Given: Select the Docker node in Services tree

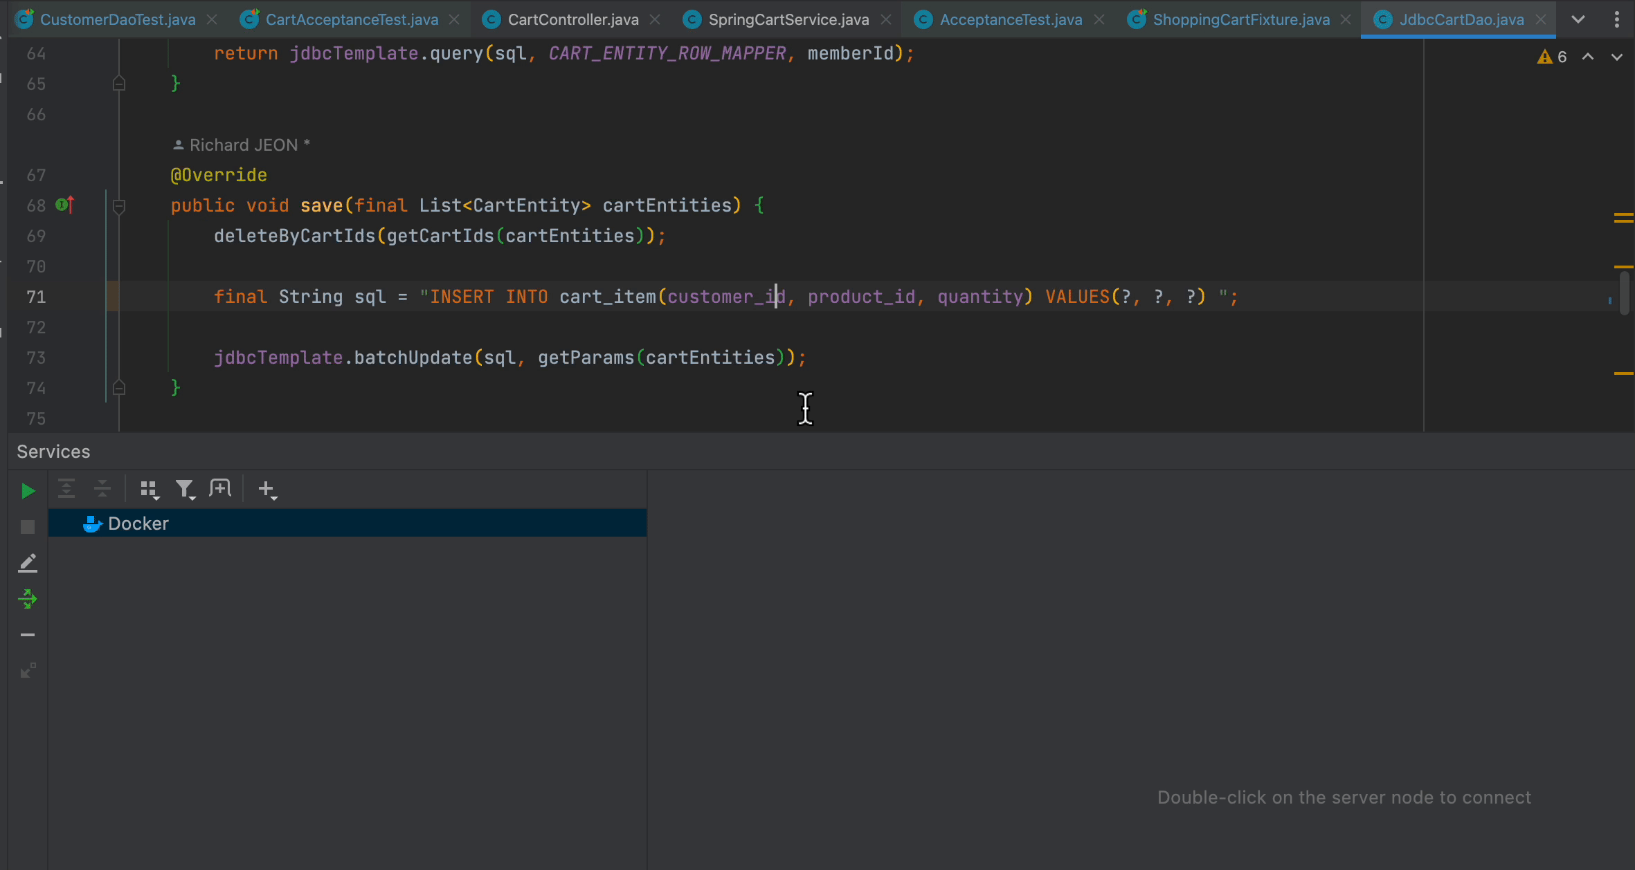Looking at the screenshot, I should pos(138,524).
